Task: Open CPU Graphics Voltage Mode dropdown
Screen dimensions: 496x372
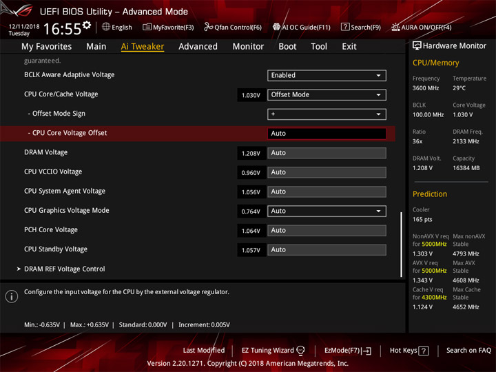Action: (327, 211)
